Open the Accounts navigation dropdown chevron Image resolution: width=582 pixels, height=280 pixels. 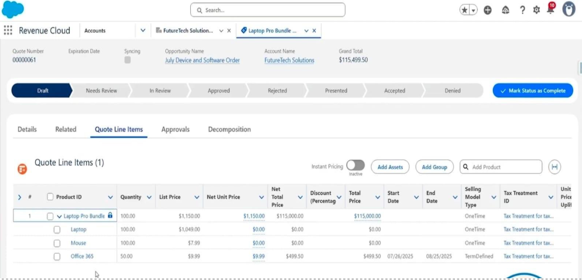[143, 30]
